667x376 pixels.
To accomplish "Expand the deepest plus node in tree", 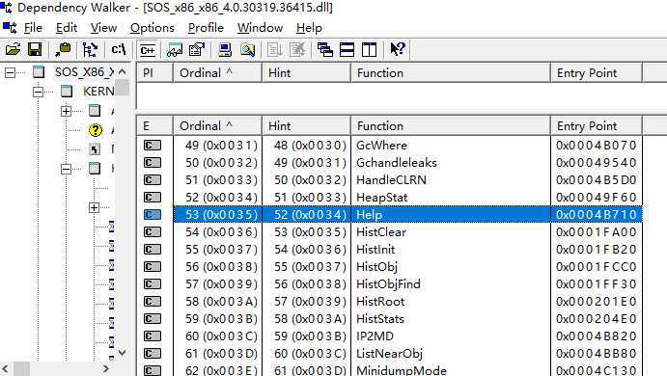I will coord(94,207).
